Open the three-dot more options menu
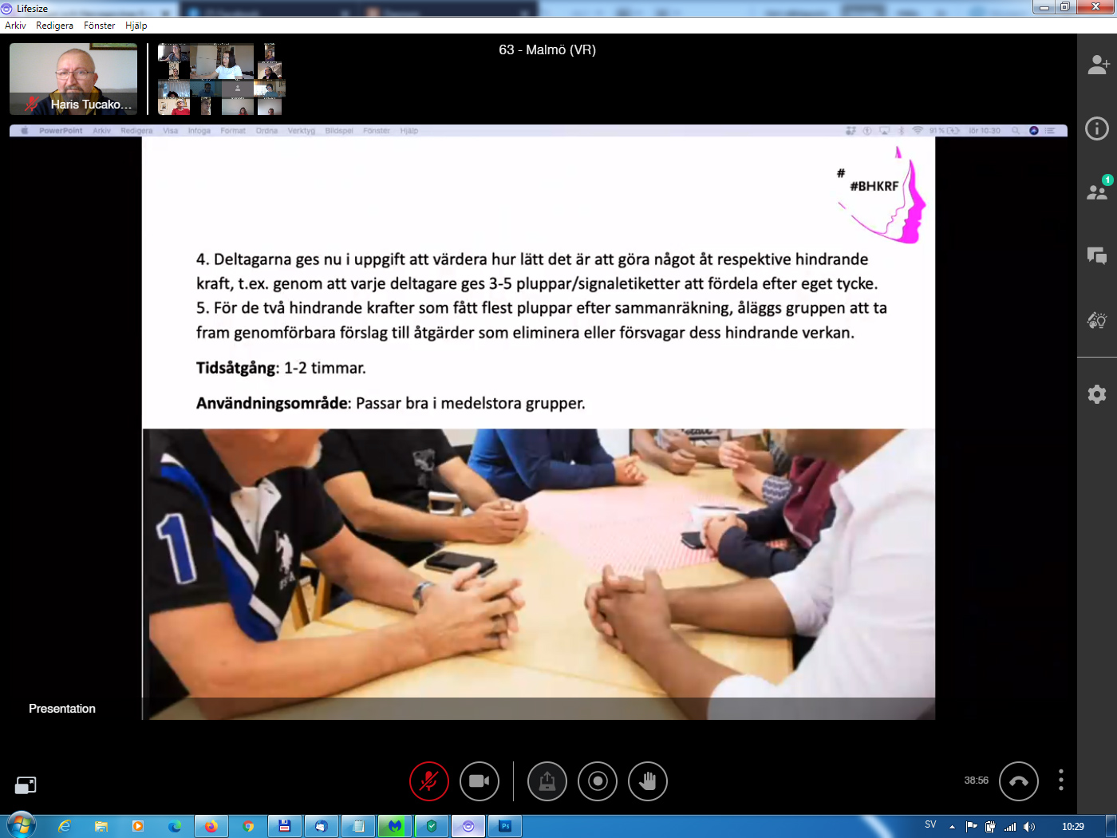This screenshot has width=1117, height=838. [x=1060, y=781]
